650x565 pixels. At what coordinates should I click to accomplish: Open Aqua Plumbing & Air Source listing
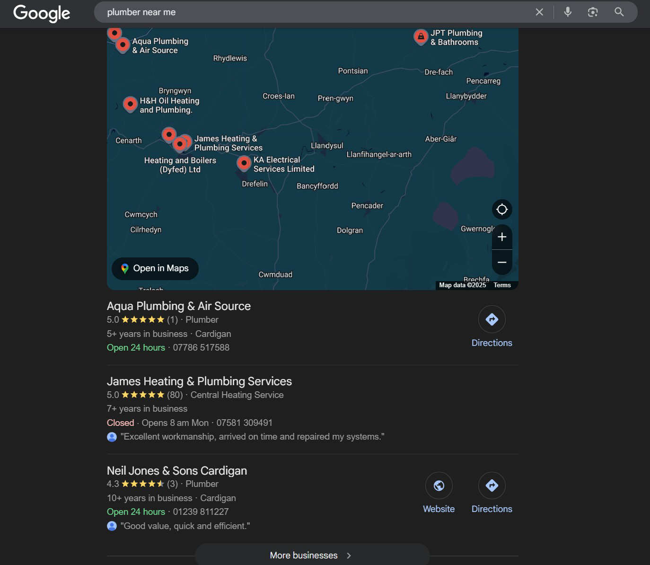click(x=179, y=306)
